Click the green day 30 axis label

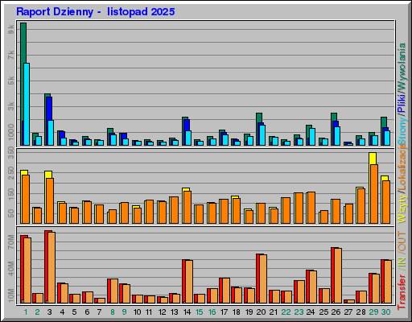pyautogui.click(x=385, y=312)
